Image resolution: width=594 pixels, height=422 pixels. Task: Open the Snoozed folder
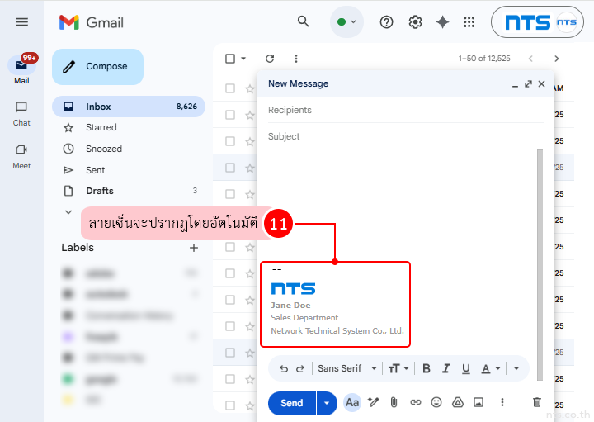[x=129, y=149]
